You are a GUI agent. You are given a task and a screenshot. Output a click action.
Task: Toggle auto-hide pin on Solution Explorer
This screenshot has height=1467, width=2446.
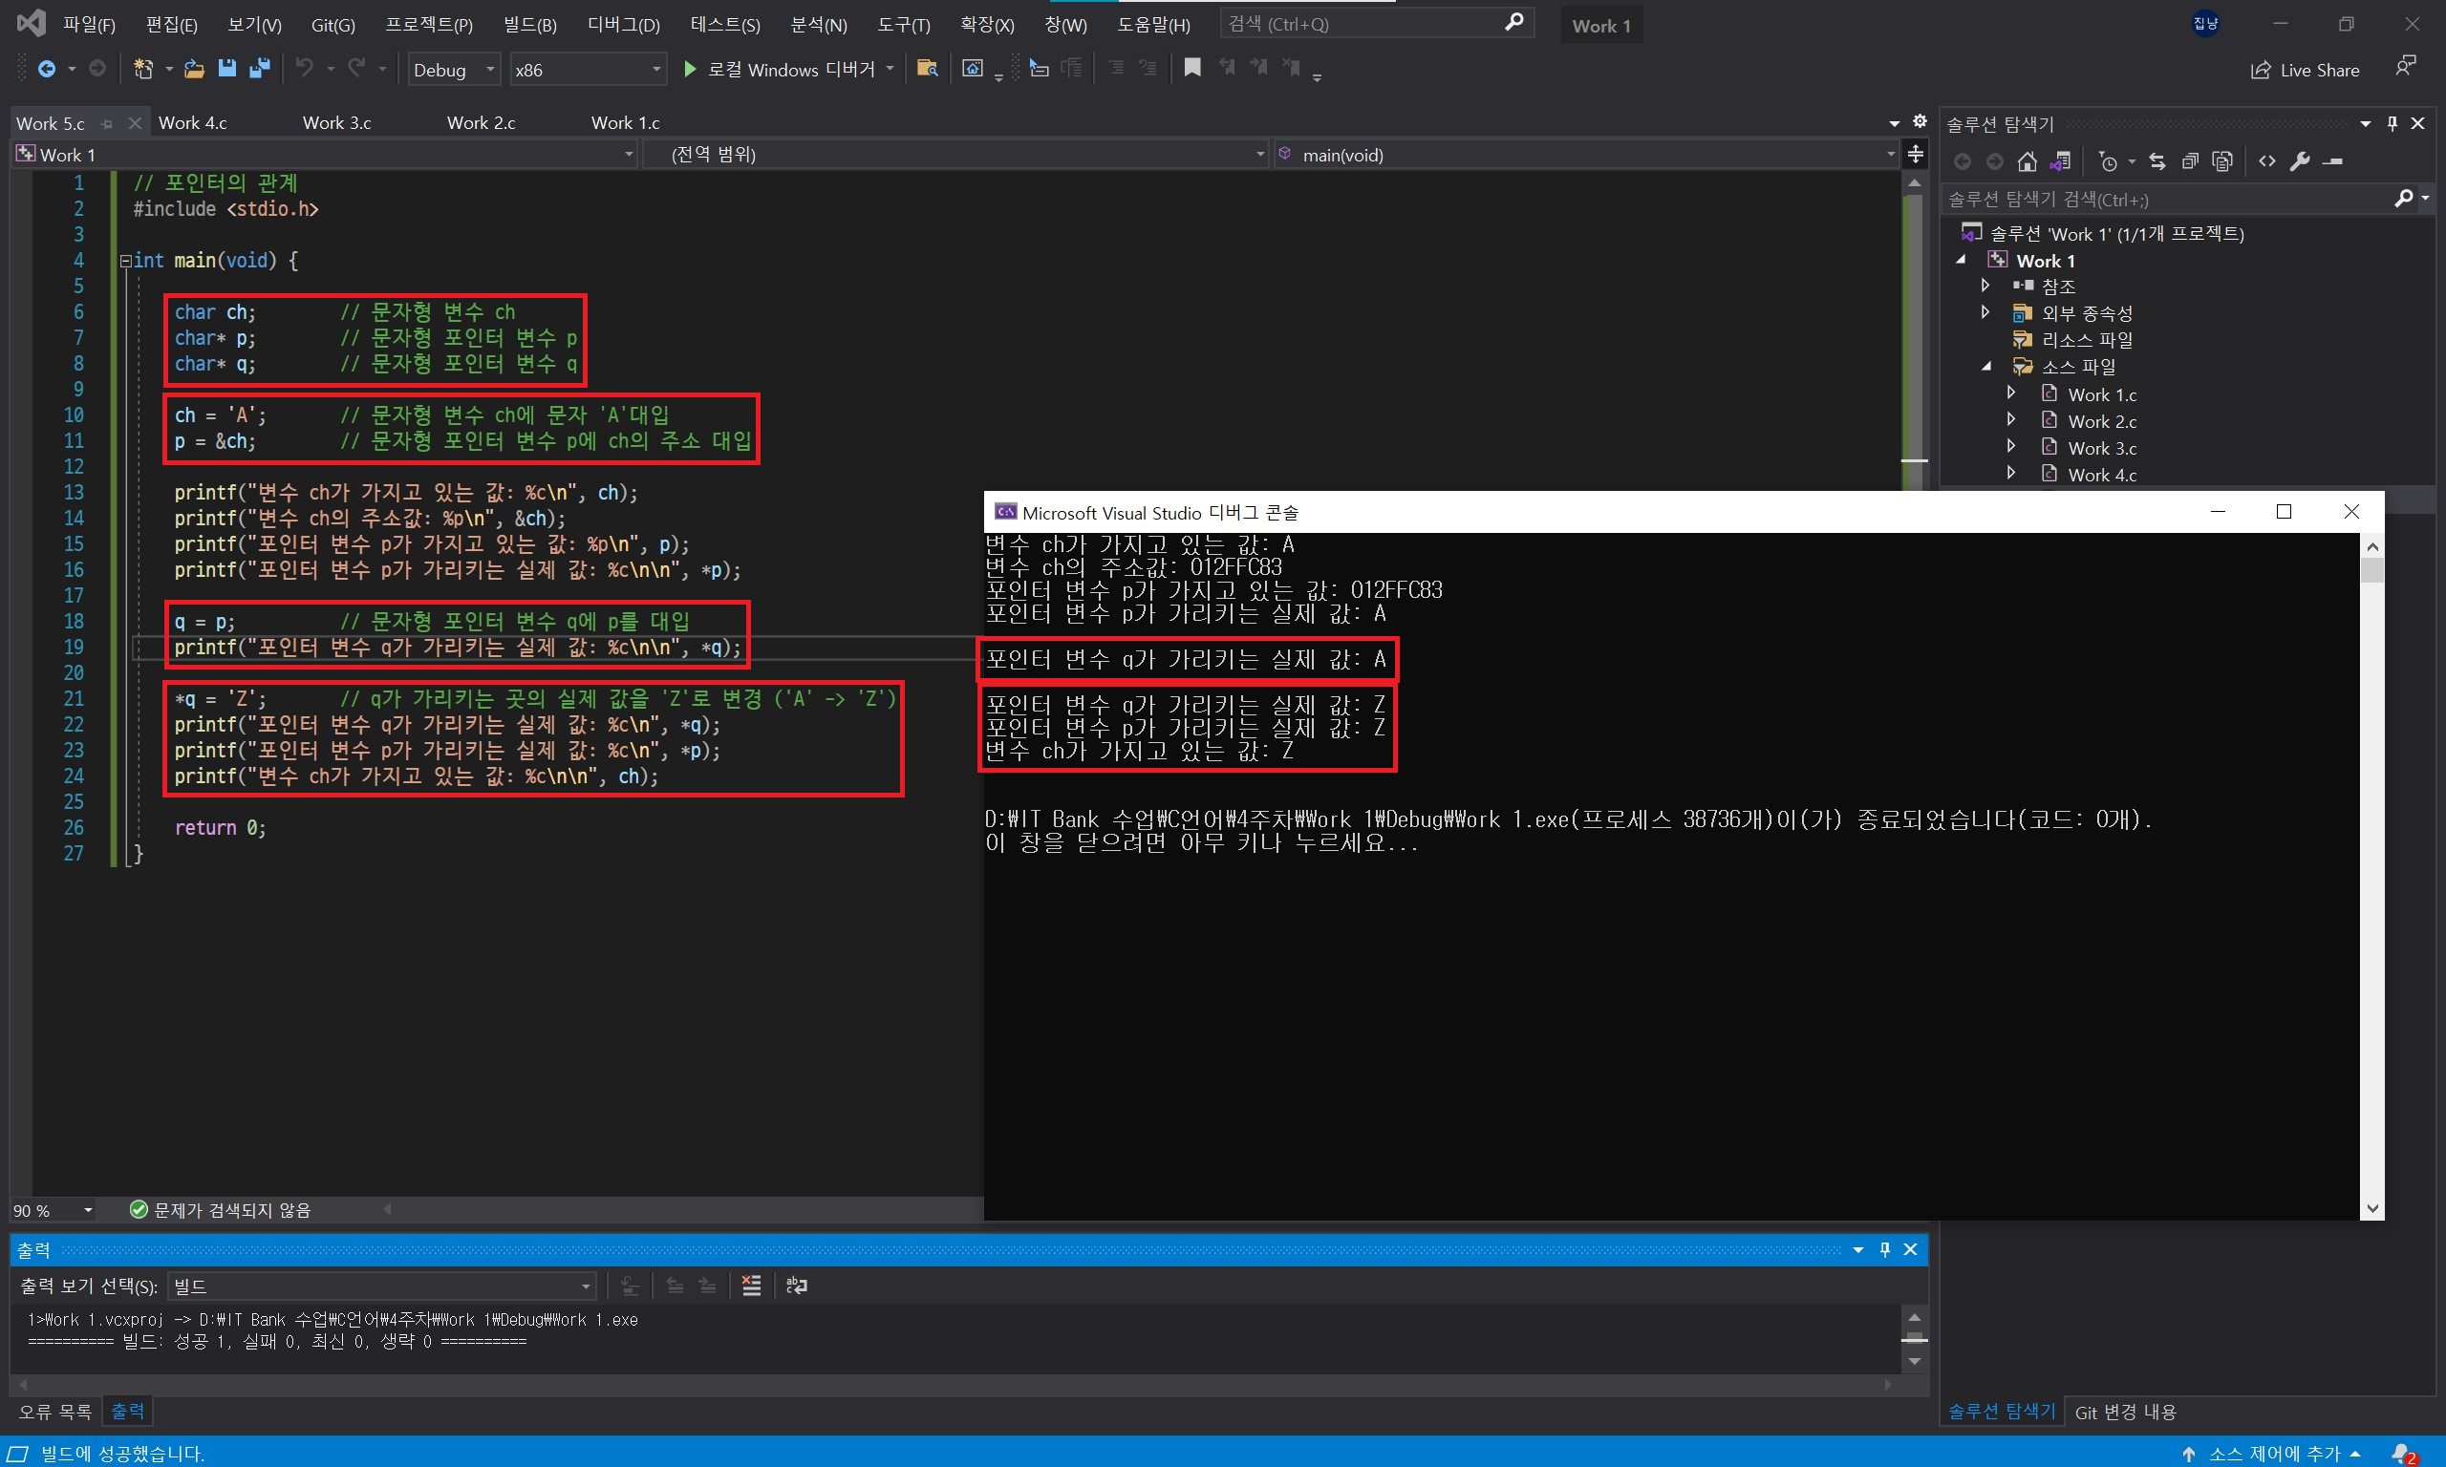(x=2392, y=123)
